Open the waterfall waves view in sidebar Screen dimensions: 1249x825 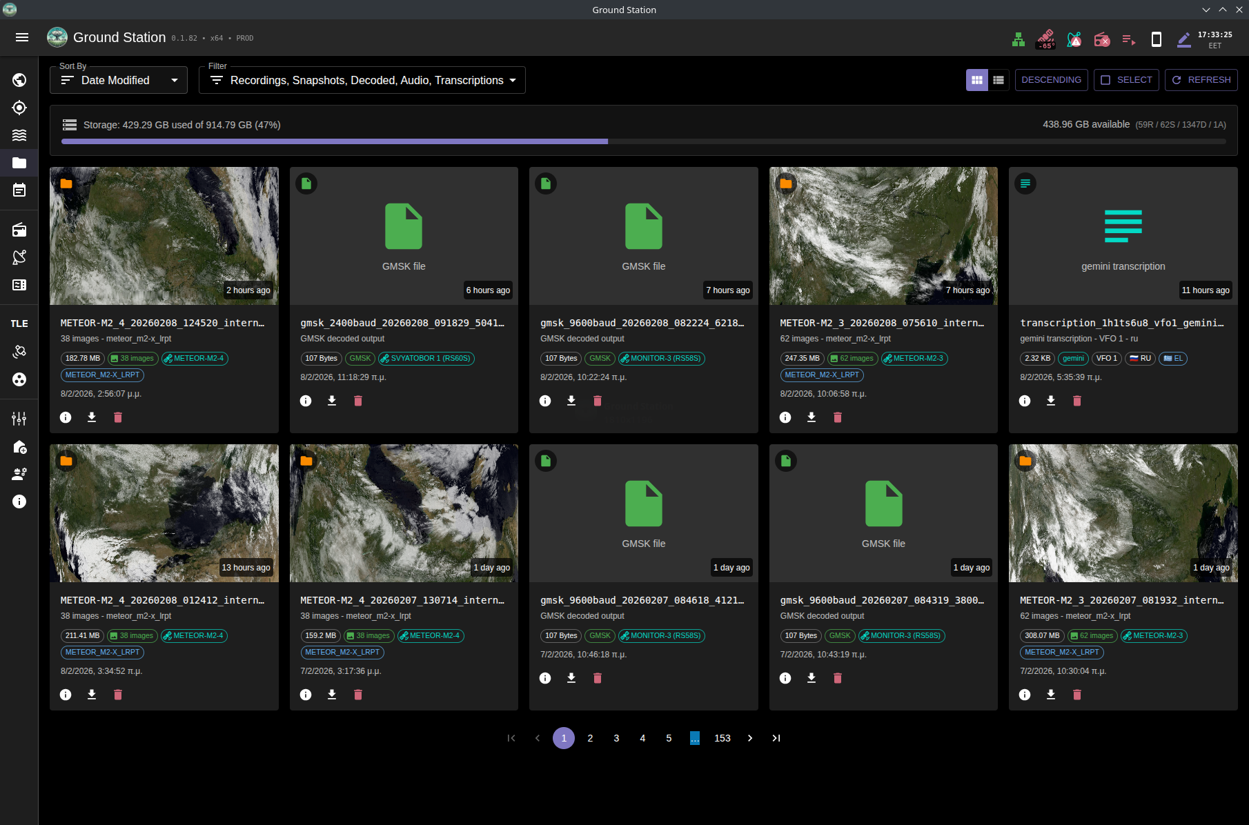point(19,135)
